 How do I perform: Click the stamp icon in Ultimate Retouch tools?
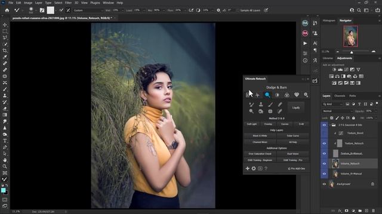[x=261, y=105]
